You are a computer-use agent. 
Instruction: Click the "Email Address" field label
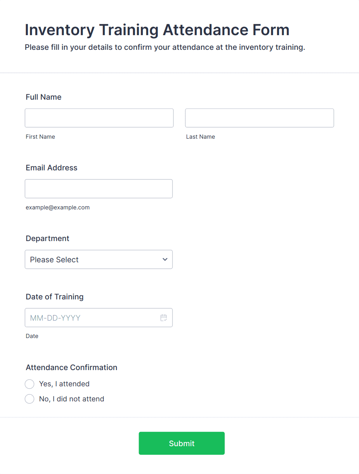point(52,168)
